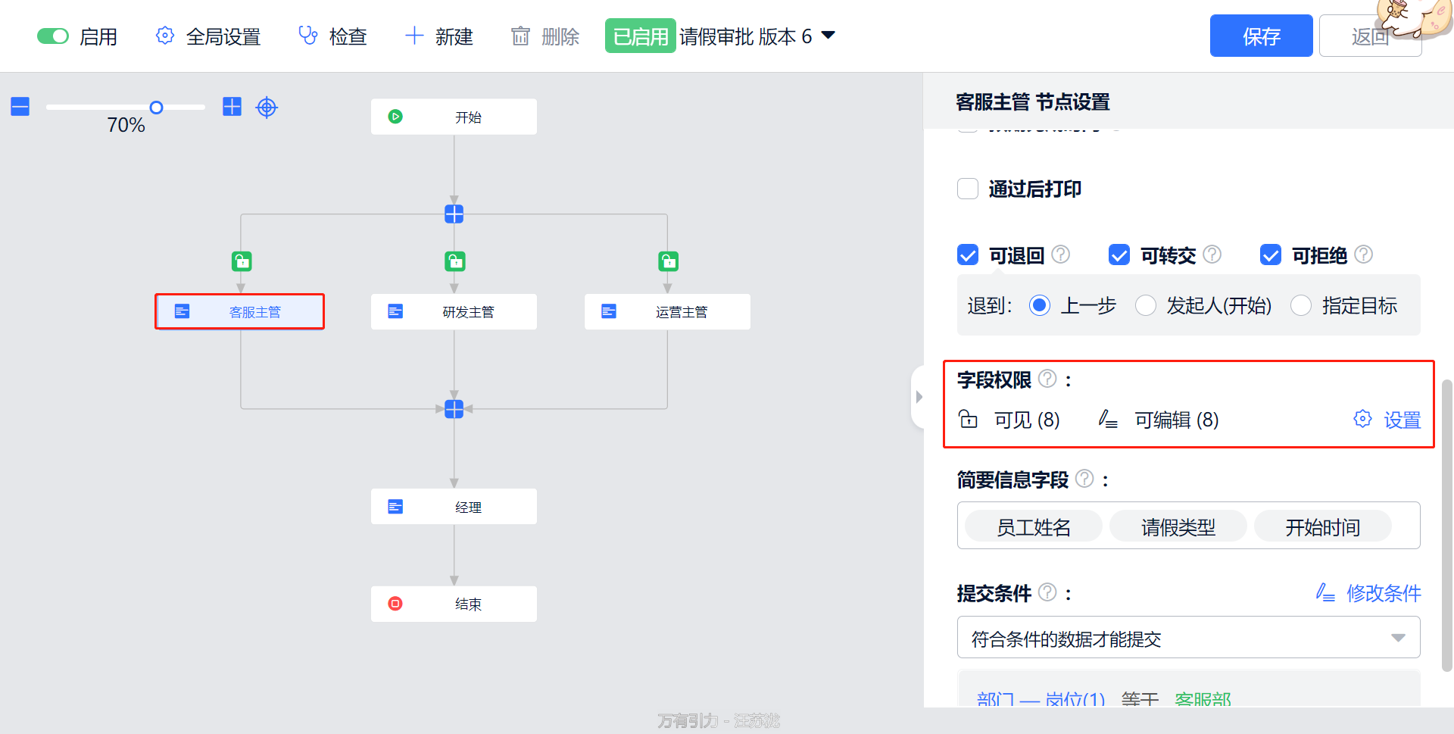The image size is (1454, 734).
Task: Click the zoom out minus icon
Action: [20, 107]
